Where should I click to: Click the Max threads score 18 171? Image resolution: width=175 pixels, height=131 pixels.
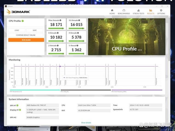coord(56,24)
